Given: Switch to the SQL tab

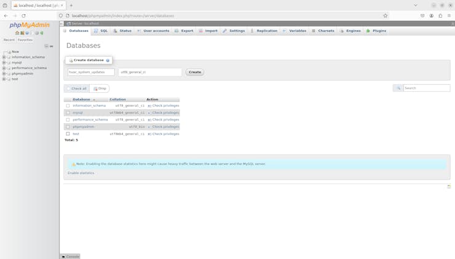Looking at the screenshot, I should coord(101,31).
